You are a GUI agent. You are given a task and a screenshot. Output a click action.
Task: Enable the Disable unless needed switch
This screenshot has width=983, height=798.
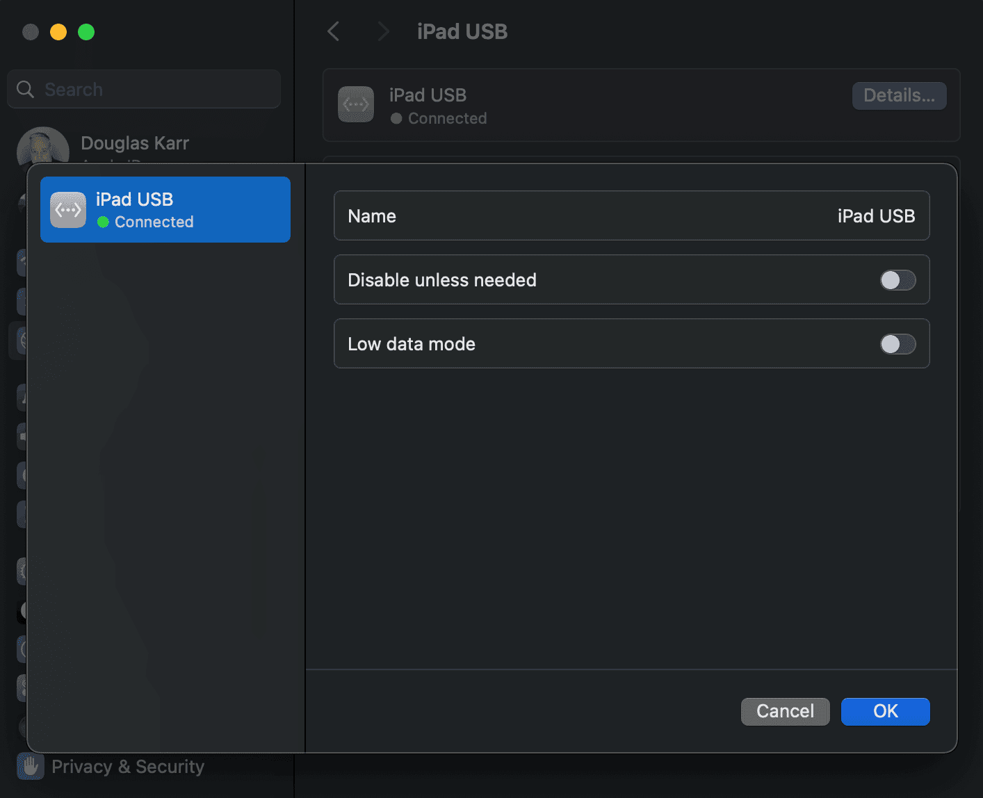[x=897, y=280]
